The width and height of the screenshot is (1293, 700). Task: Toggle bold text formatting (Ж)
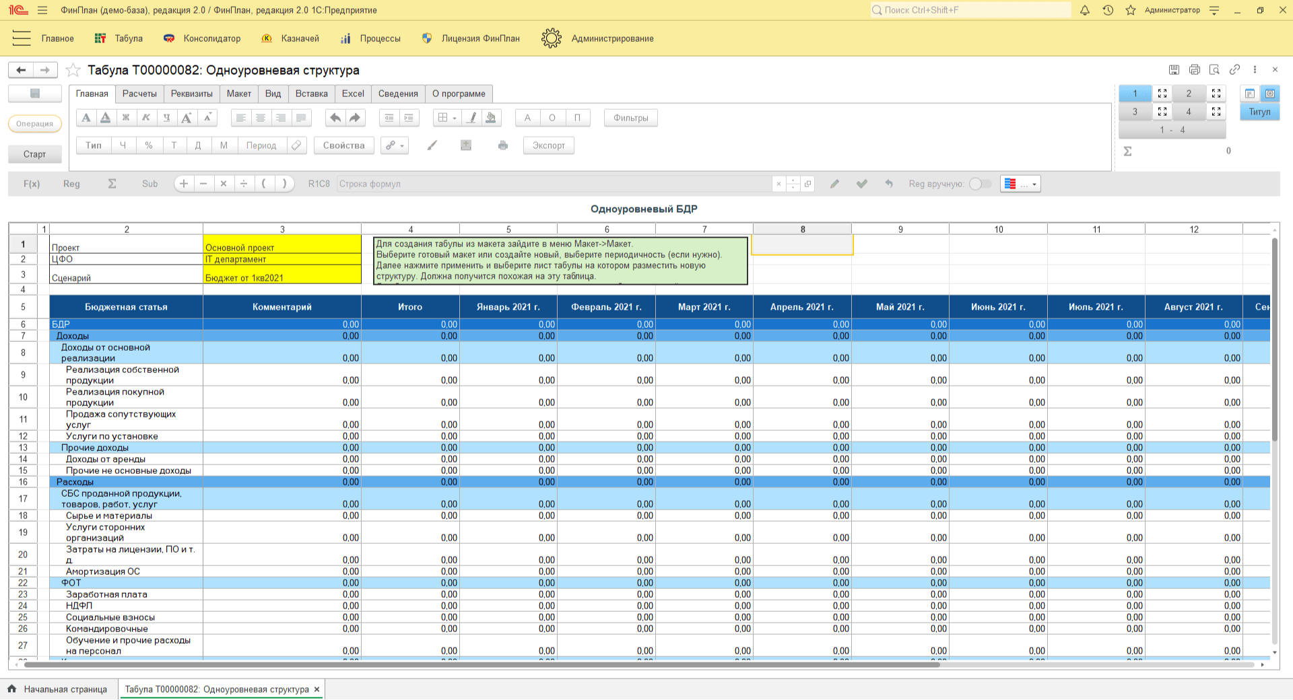point(126,118)
